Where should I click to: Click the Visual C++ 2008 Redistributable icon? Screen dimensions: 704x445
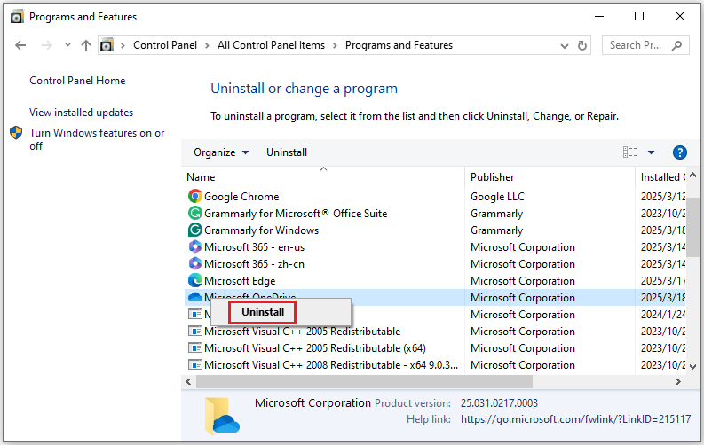click(x=194, y=365)
